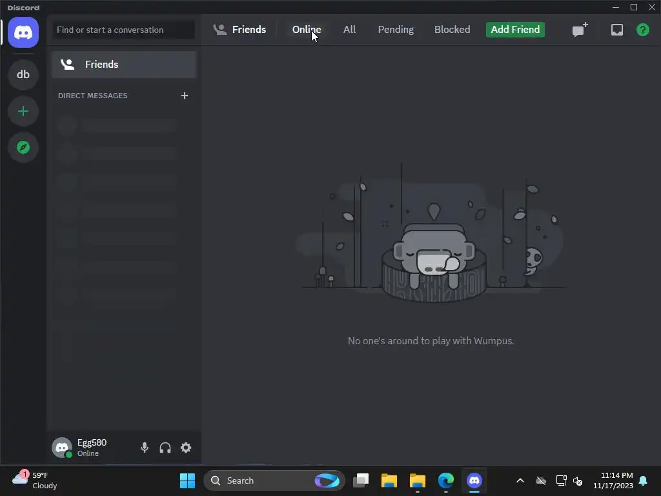The width and height of the screenshot is (661, 496).
Task: Create DM using plus next to Direct Messages
Action: (x=185, y=96)
